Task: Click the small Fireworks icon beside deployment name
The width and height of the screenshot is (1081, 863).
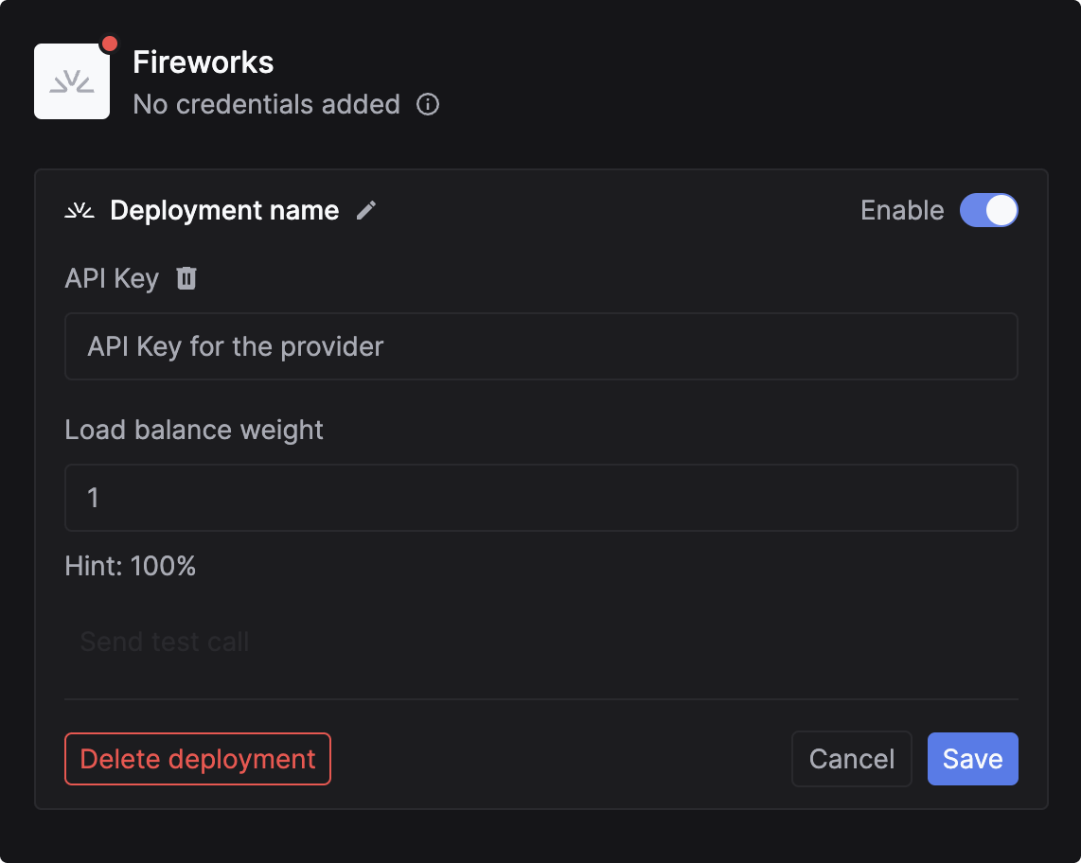Action: coord(80,210)
